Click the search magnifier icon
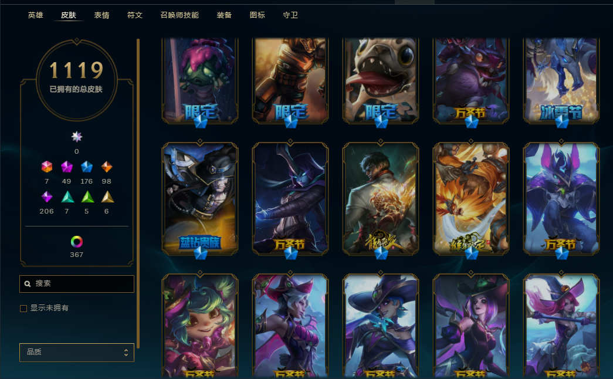Screen dimensions: 613x379 [x=28, y=283]
